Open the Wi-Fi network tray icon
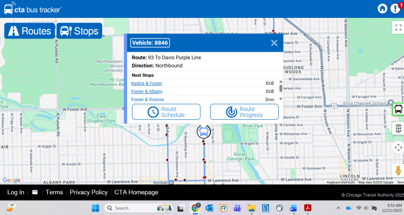Viewport: 404px width, 215px height. coord(358,208)
